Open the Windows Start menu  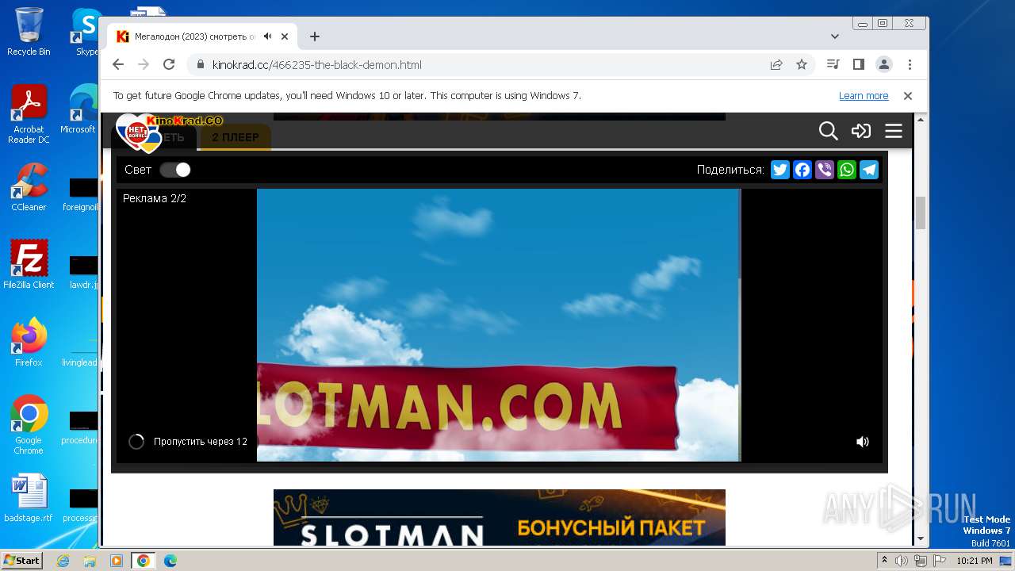[x=21, y=561]
